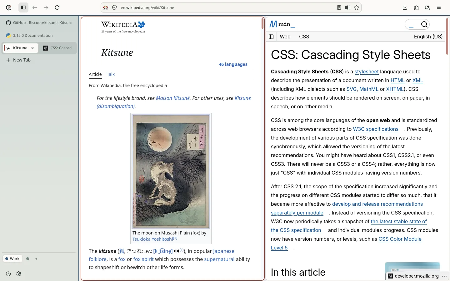Reload the current page
This screenshot has height=281, width=450.
57,7
